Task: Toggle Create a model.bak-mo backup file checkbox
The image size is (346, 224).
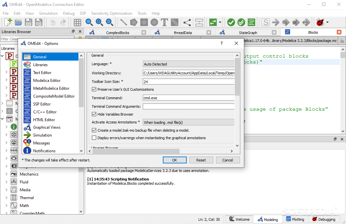Action: [94, 130]
